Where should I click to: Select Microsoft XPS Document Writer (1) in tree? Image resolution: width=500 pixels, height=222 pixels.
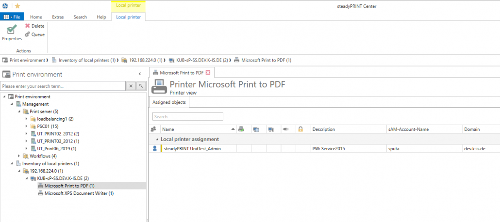79,193
